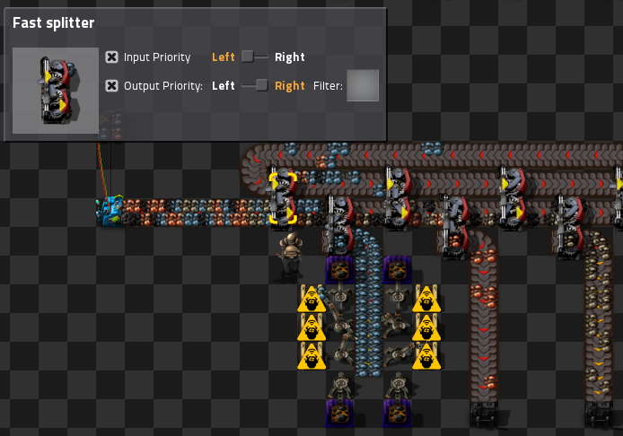Select the blue wired entity at belt start

(110, 211)
